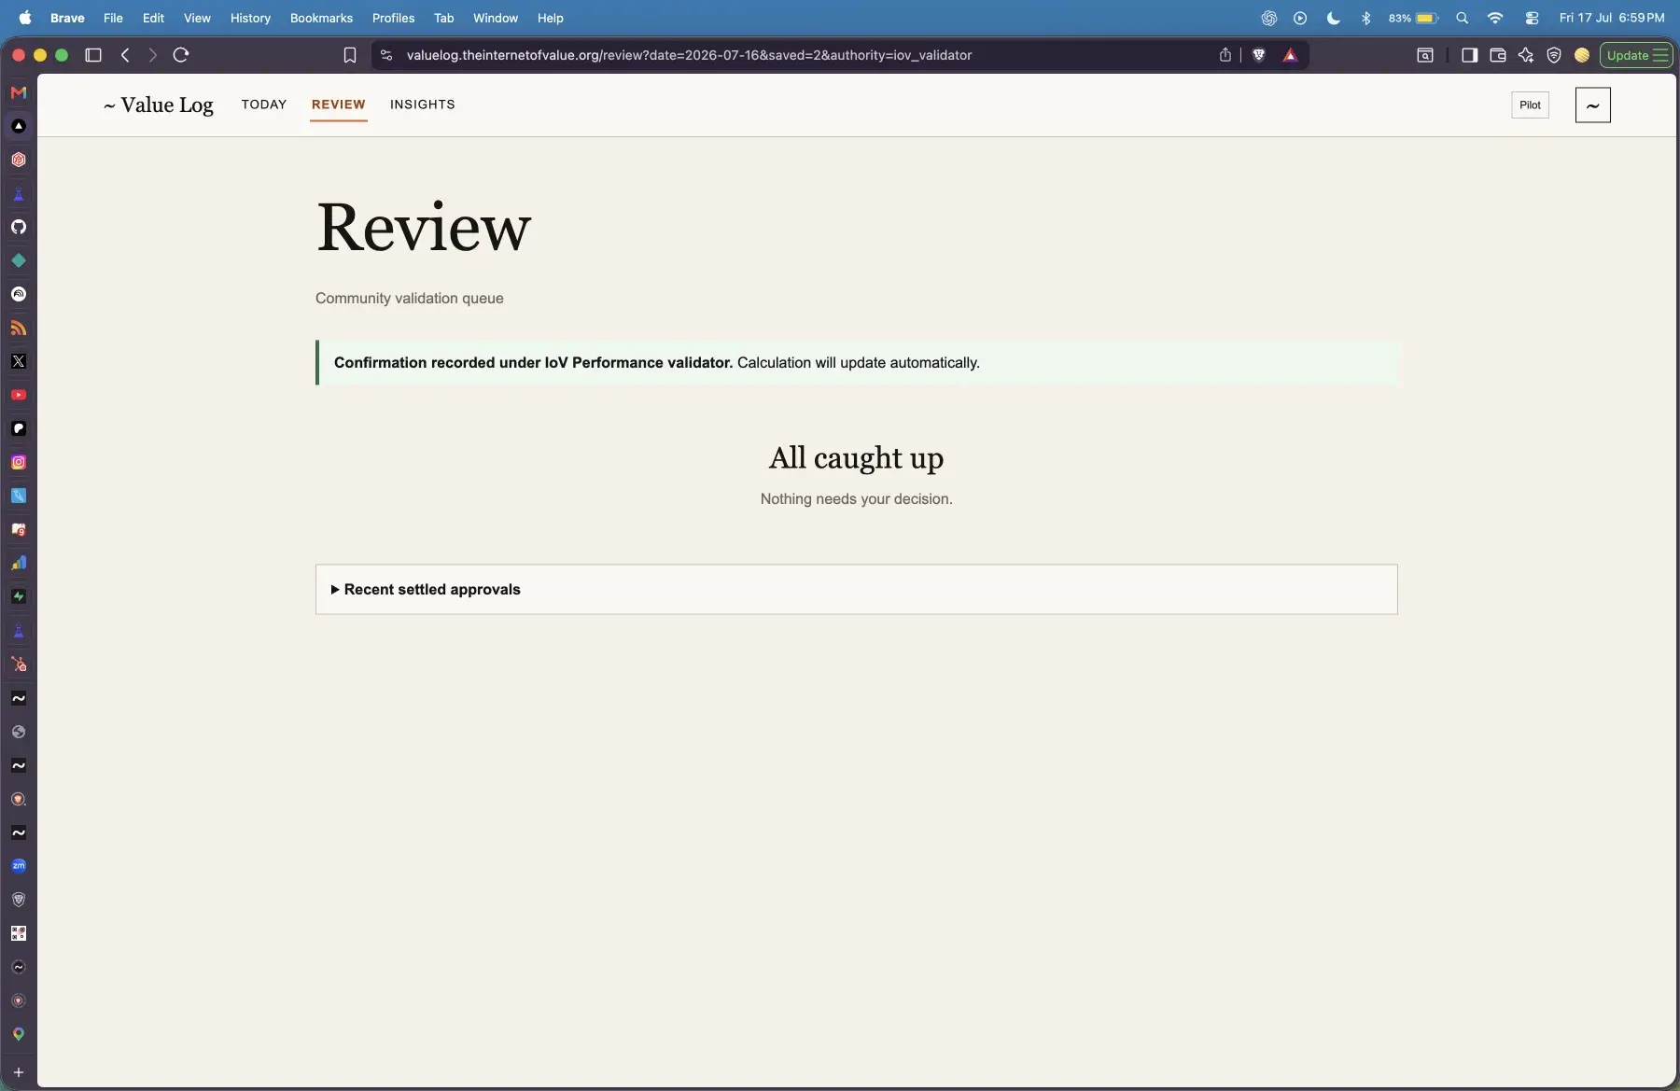Open the X (Twitter) sidebar shortcut

click(18, 361)
